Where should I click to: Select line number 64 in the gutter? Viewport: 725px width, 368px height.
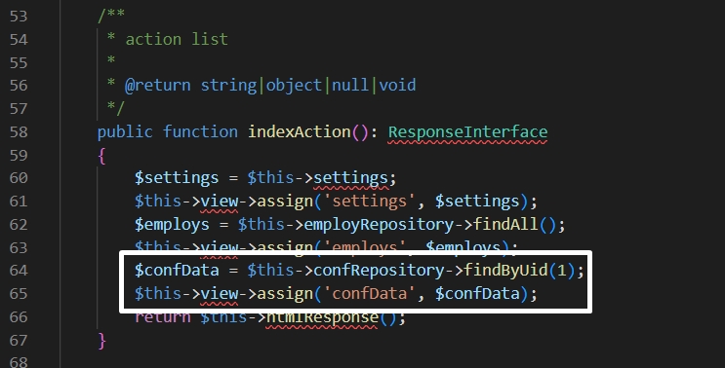[19, 271]
